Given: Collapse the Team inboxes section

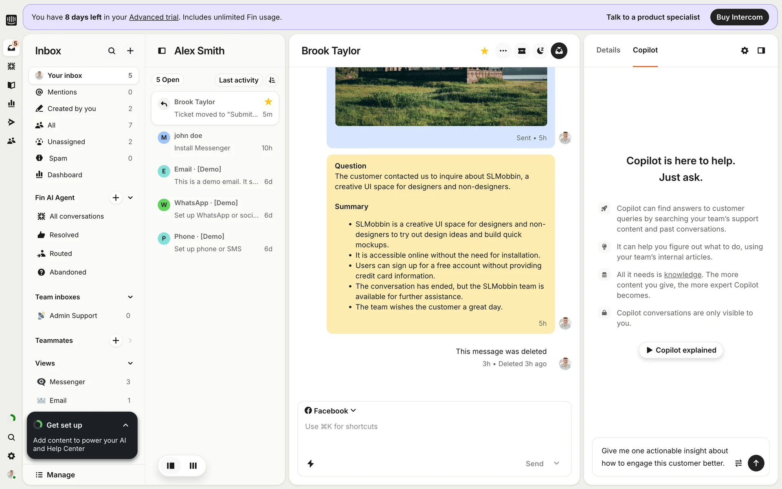Looking at the screenshot, I should coord(130,297).
